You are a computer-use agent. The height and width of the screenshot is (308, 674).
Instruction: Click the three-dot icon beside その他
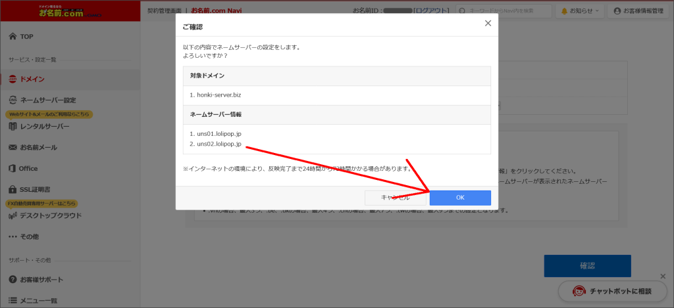pyautogui.click(x=13, y=237)
